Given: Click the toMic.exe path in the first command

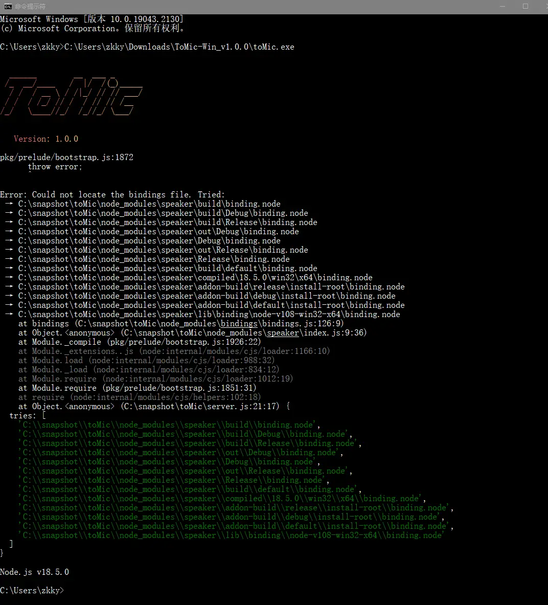Looking at the screenshot, I should 179,47.
